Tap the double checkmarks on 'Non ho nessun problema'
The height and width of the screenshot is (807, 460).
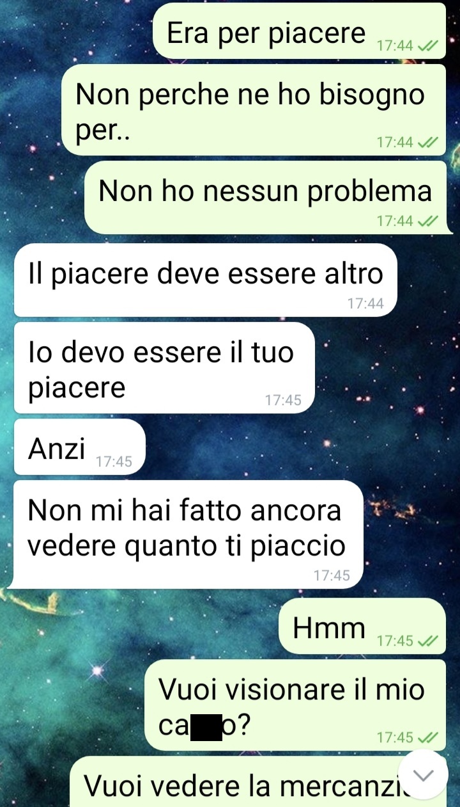[427, 221]
